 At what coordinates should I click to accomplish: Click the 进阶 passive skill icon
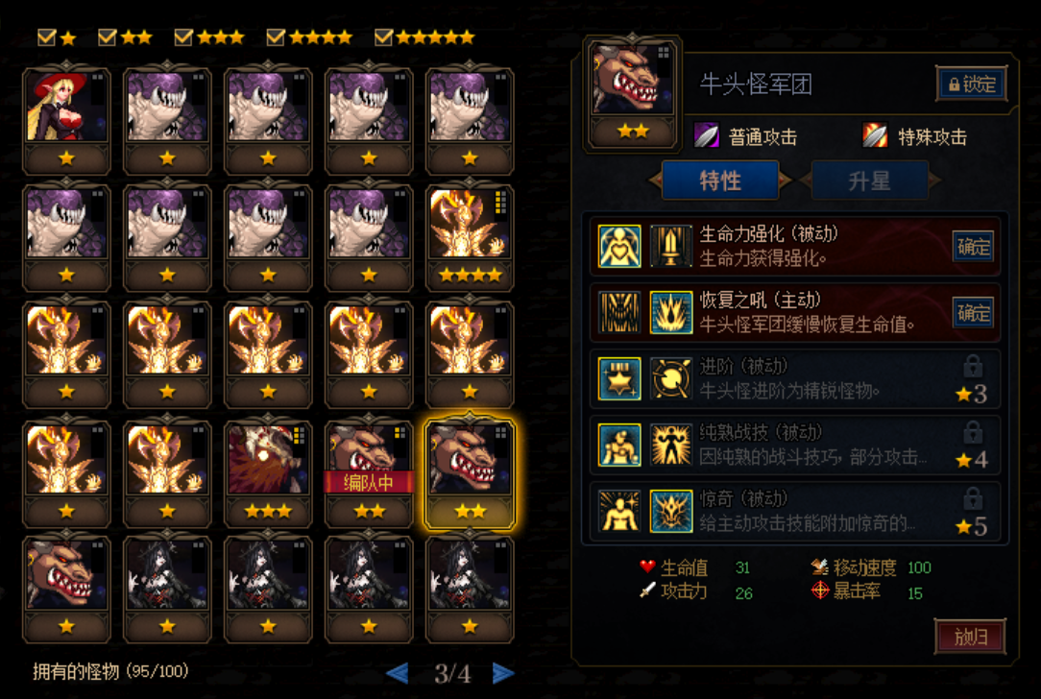[x=670, y=378]
